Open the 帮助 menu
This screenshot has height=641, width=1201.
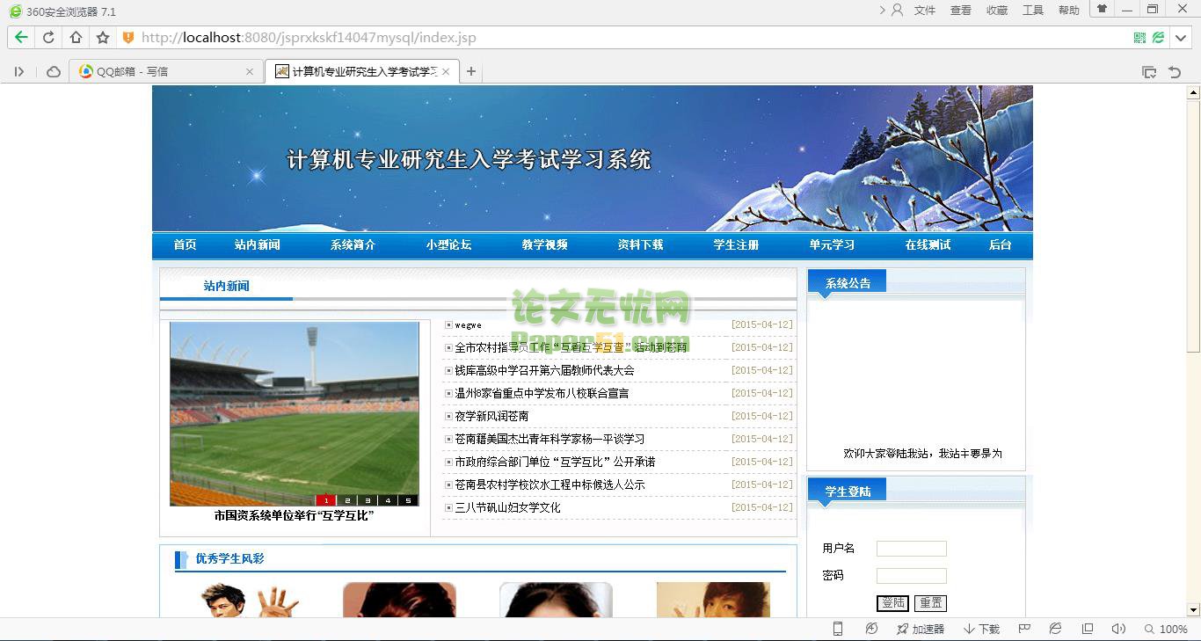1069,11
